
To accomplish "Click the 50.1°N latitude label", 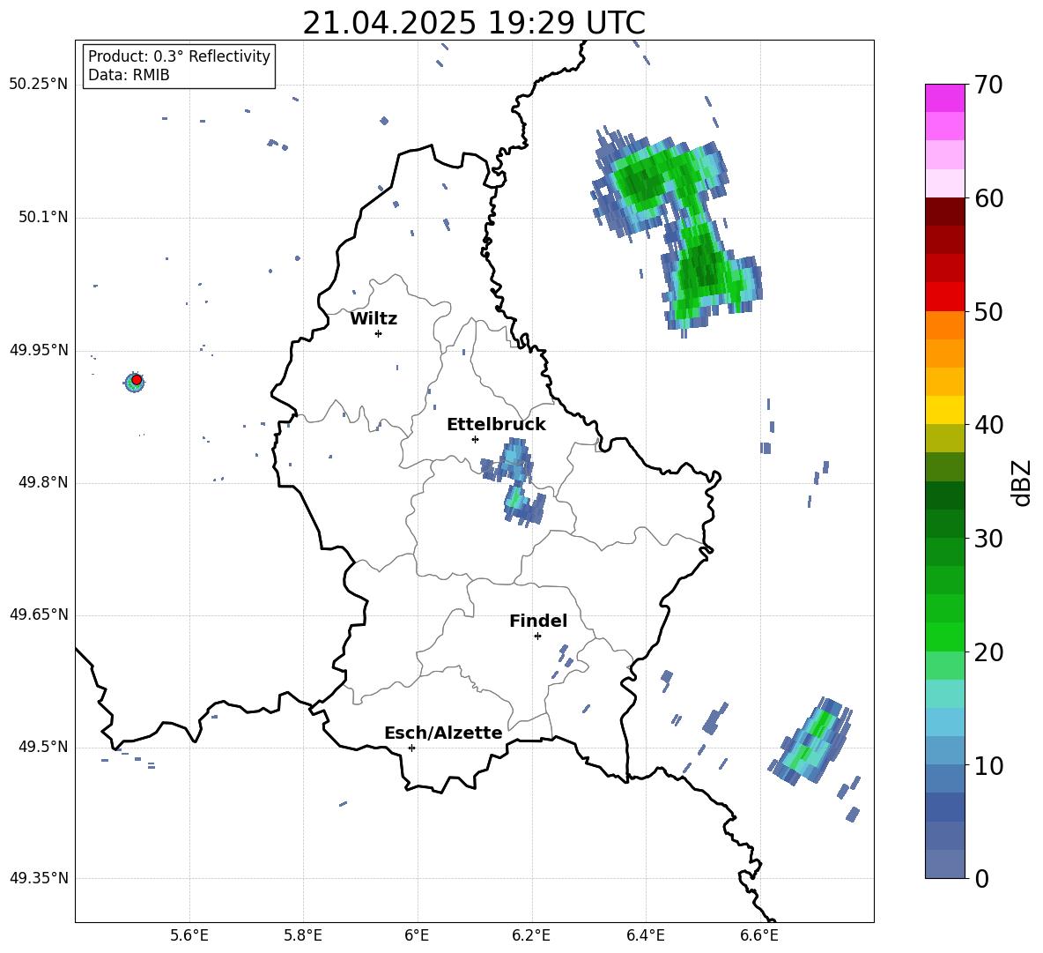I will click(43, 217).
